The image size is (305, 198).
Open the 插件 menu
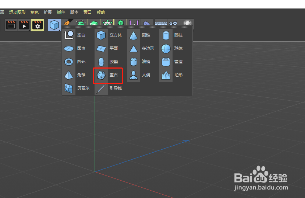61,12
